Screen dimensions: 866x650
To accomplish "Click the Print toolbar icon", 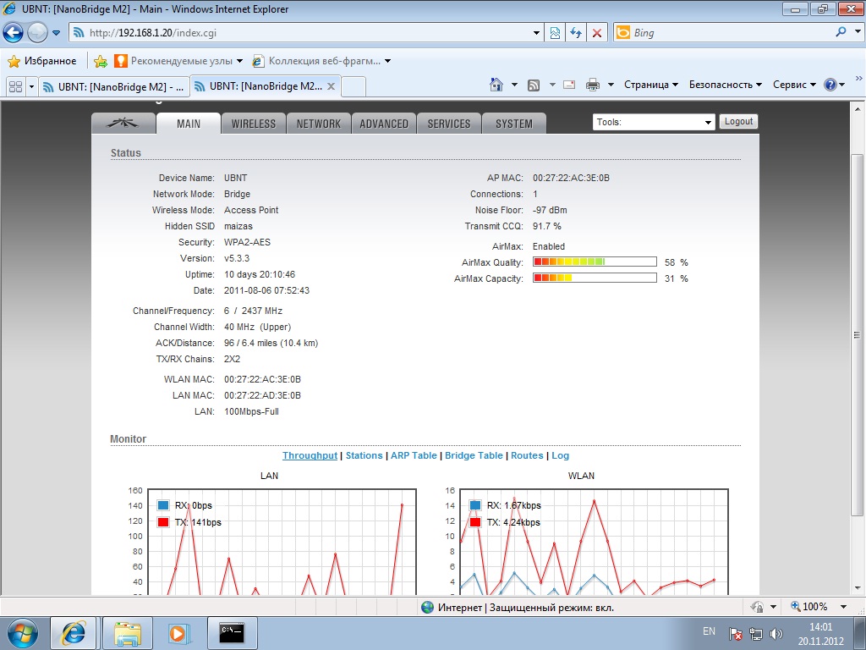I will pyautogui.click(x=593, y=85).
